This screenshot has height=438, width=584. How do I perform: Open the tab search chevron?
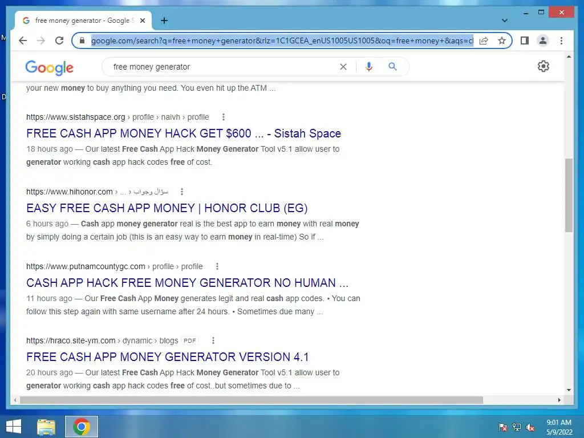coord(504,21)
